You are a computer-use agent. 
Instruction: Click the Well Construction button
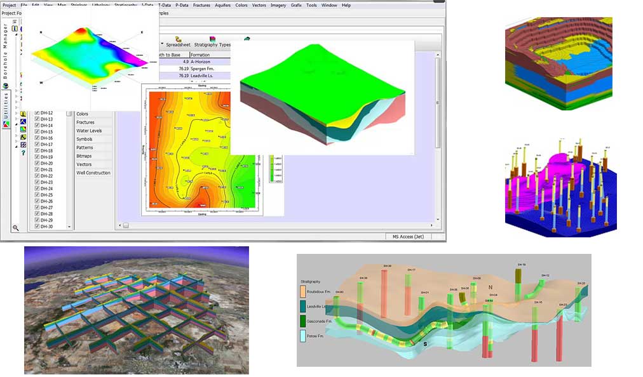(x=93, y=173)
